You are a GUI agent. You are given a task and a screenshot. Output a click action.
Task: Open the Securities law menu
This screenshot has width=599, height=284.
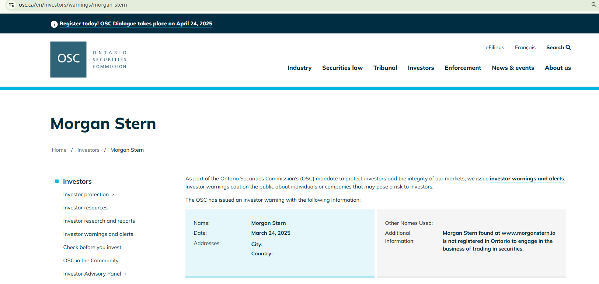342,68
